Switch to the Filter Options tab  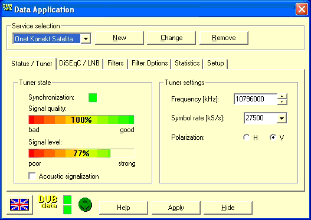(150, 63)
